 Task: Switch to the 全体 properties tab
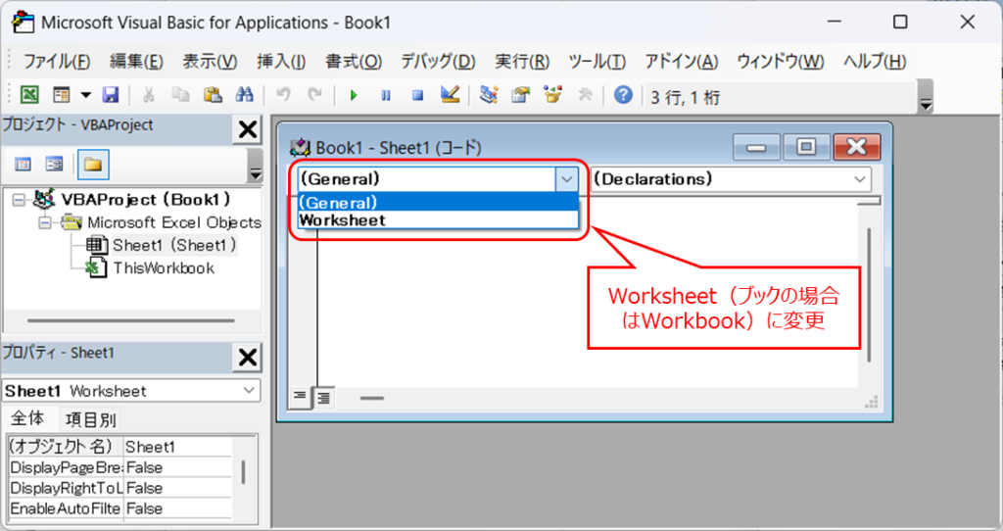point(28,419)
